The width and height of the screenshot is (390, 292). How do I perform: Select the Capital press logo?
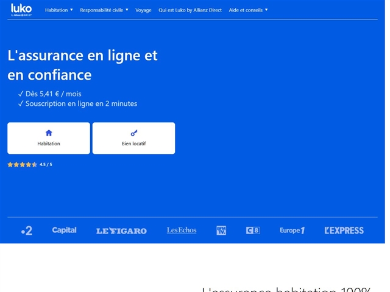point(64,230)
